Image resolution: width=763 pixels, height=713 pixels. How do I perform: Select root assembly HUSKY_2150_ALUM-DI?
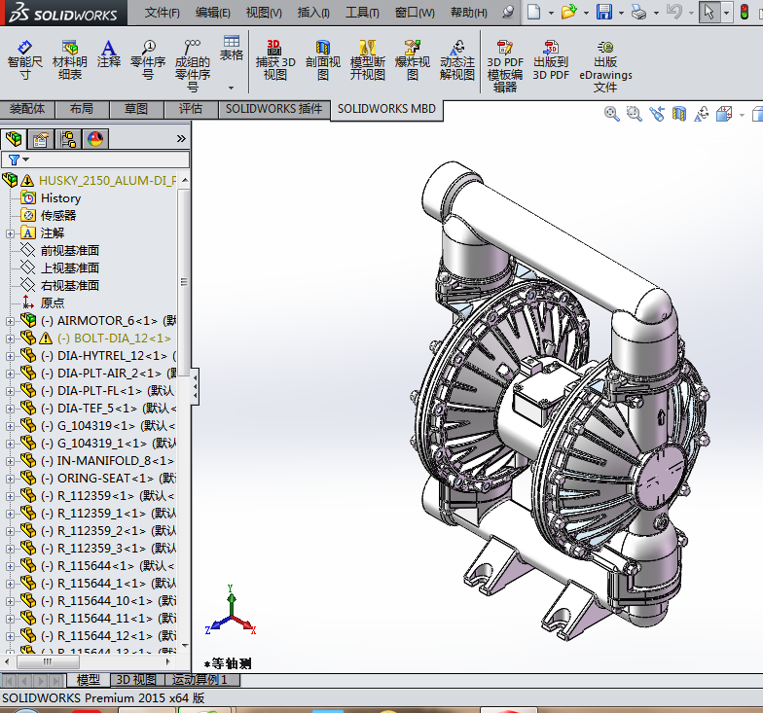107,181
